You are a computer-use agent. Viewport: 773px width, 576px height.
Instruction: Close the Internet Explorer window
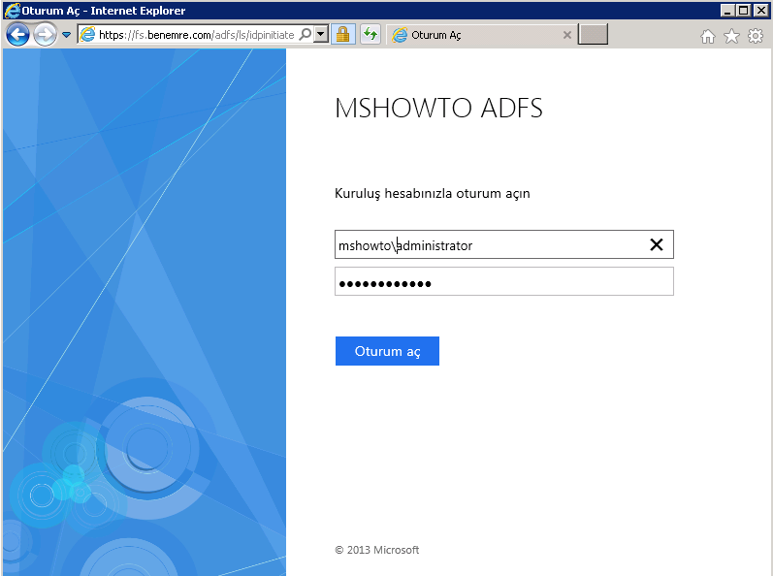(x=760, y=11)
